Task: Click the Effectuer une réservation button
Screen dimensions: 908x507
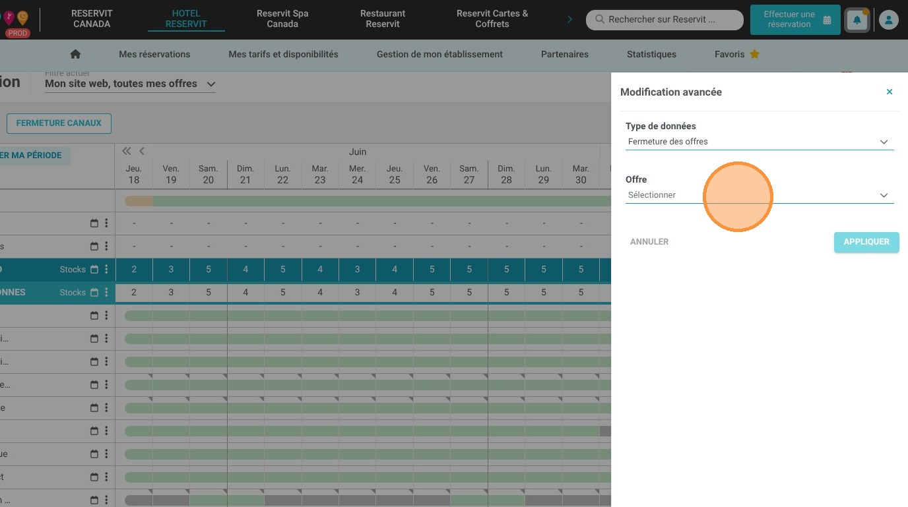Action: (795, 20)
